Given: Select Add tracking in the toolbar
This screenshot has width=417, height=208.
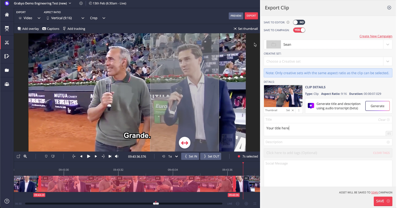Looking at the screenshot, I should point(74,29).
